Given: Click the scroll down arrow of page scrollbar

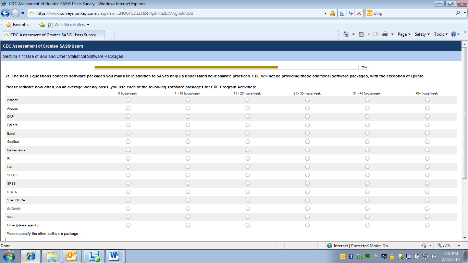Looking at the screenshot, I should pyautogui.click(x=465, y=238).
